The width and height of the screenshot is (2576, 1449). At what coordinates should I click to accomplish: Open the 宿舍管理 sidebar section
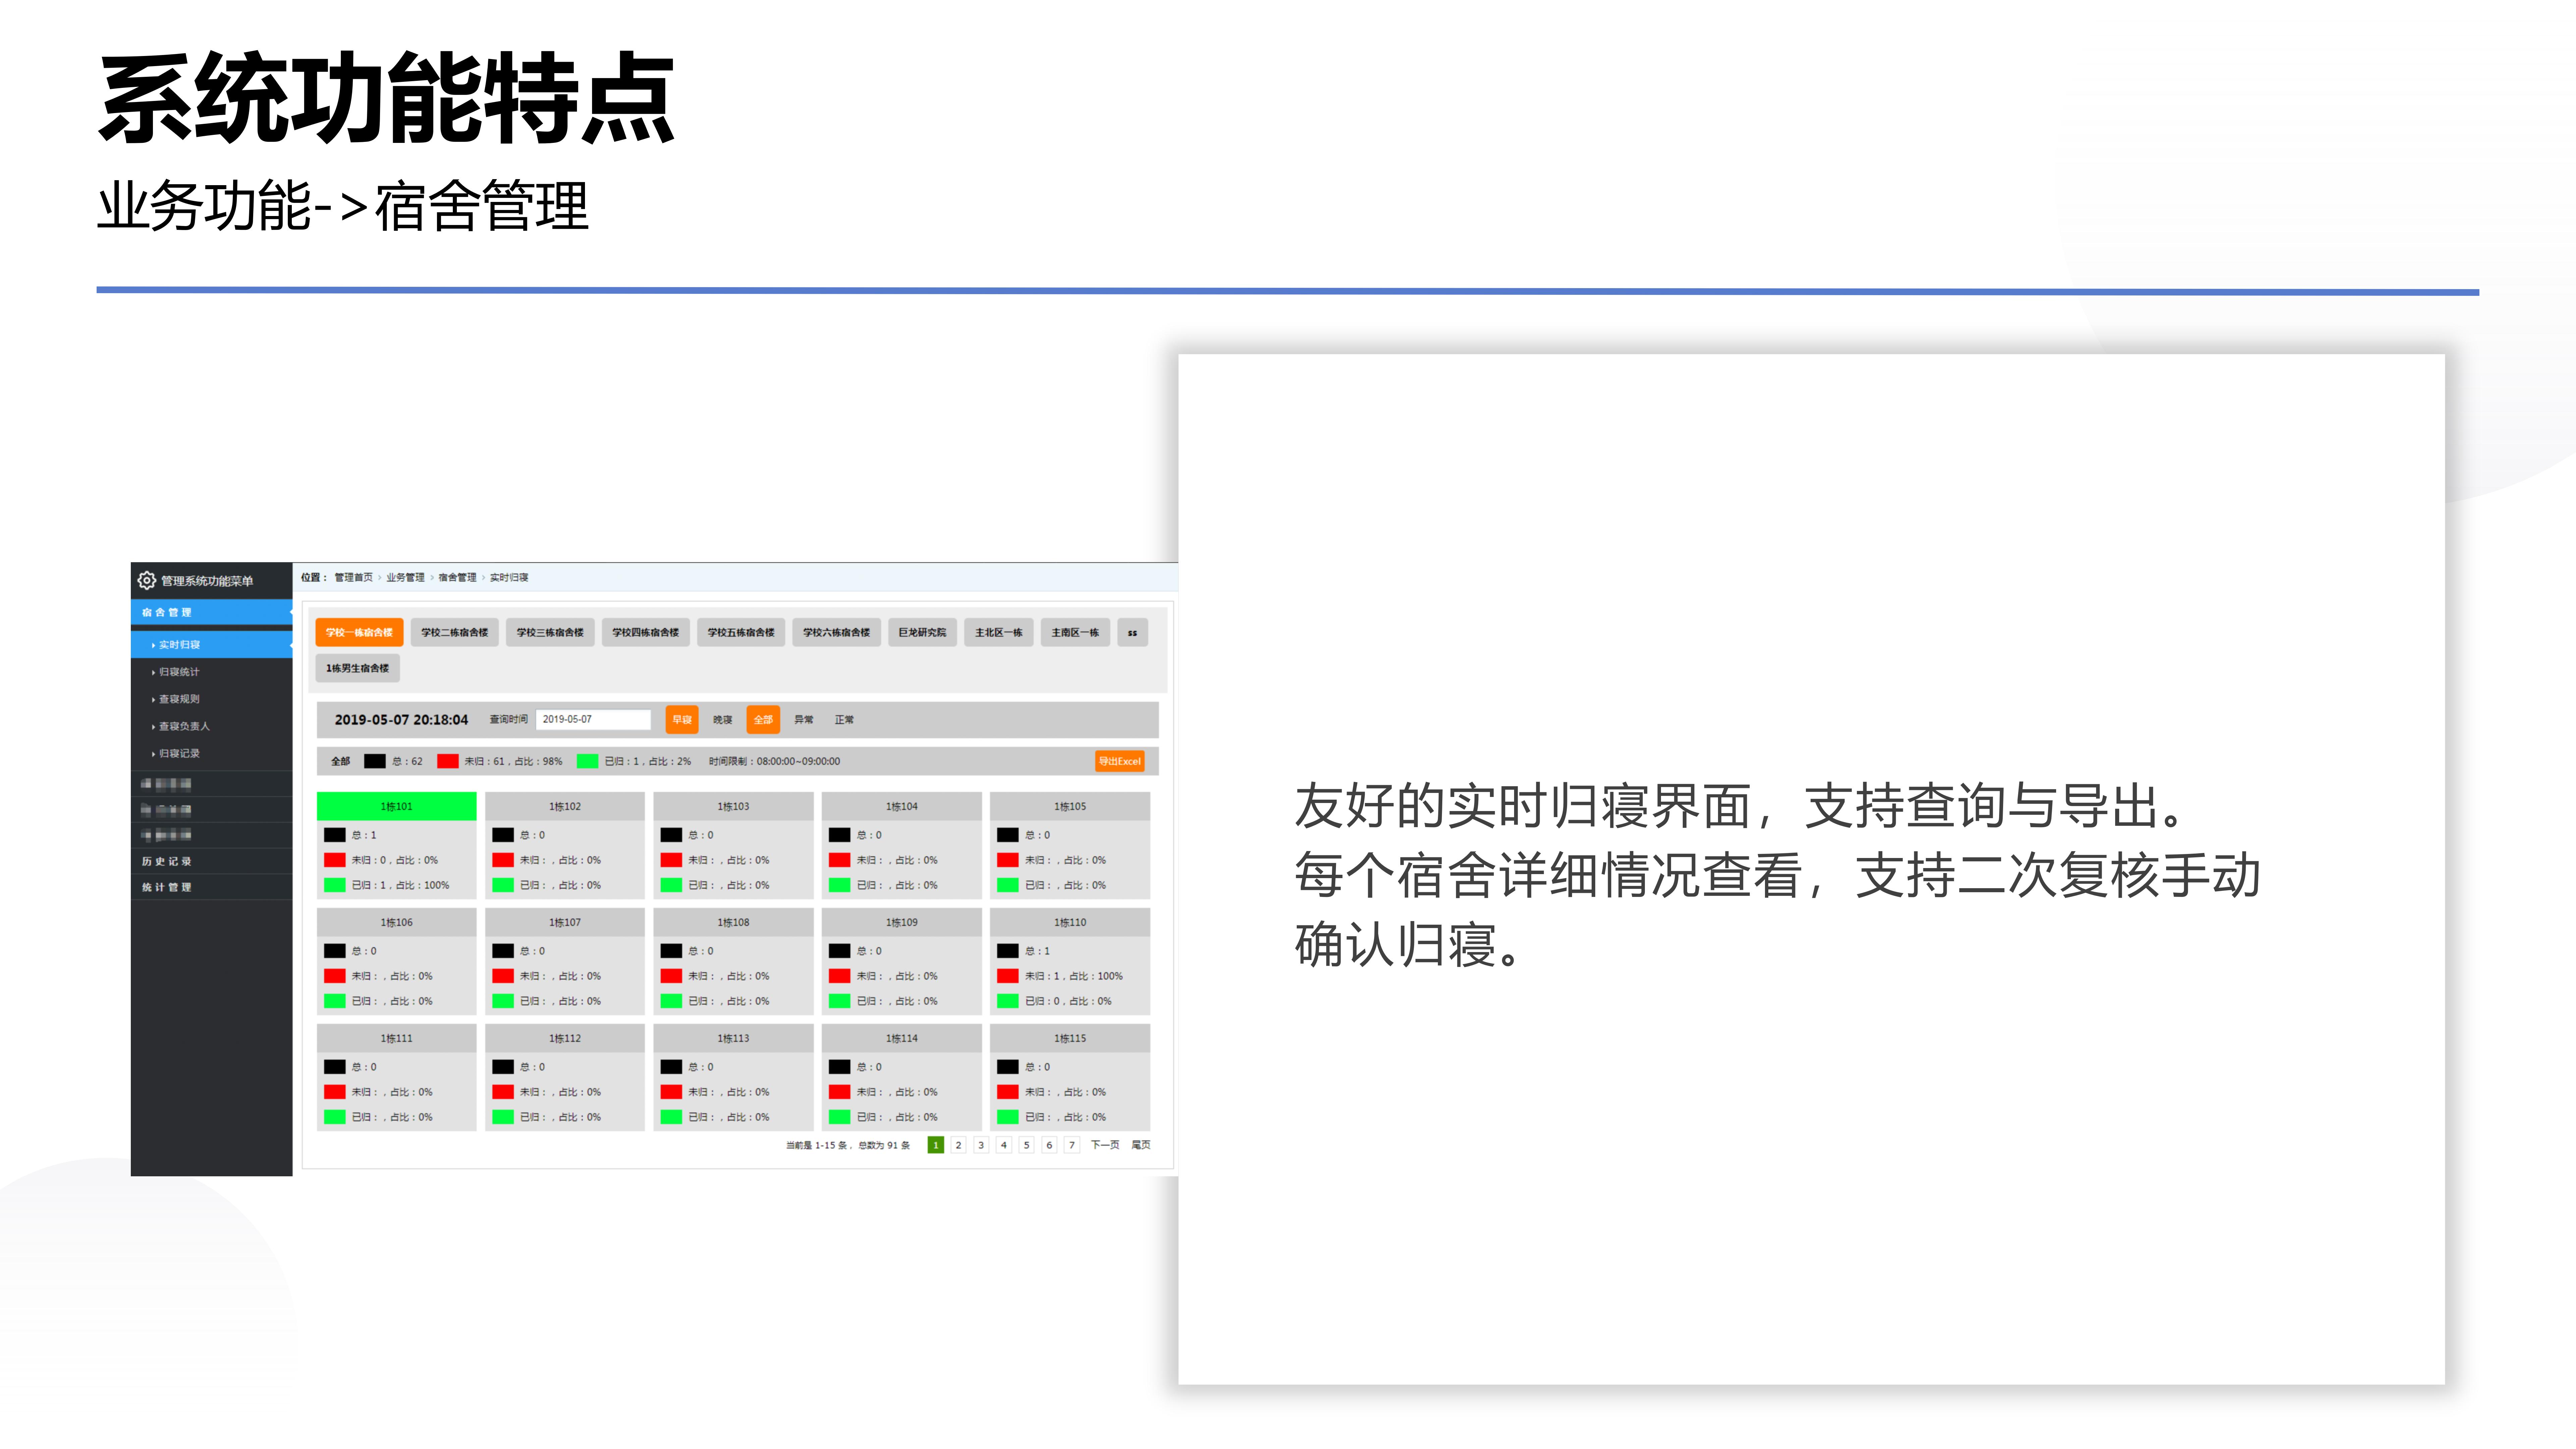211,612
